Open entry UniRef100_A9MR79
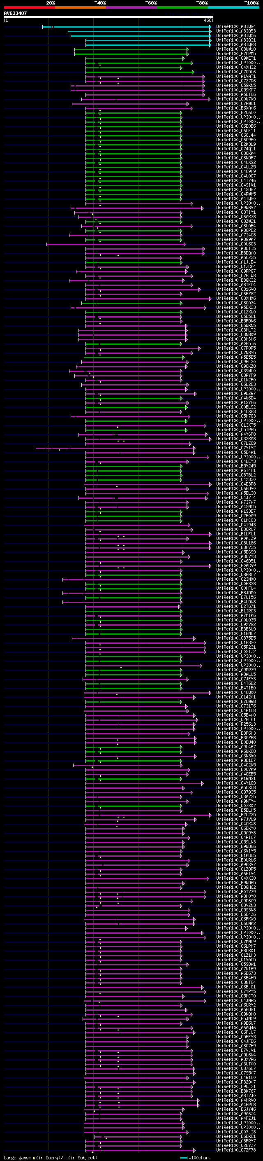Image resolution: width=263 pixels, height=1161 pixels. tap(236, 670)
